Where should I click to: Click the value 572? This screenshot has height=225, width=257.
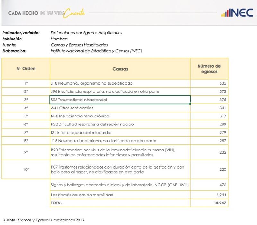click(x=223, y=91)
